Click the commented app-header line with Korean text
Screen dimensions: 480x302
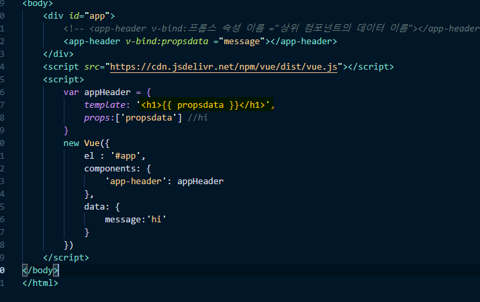(271, 28)
